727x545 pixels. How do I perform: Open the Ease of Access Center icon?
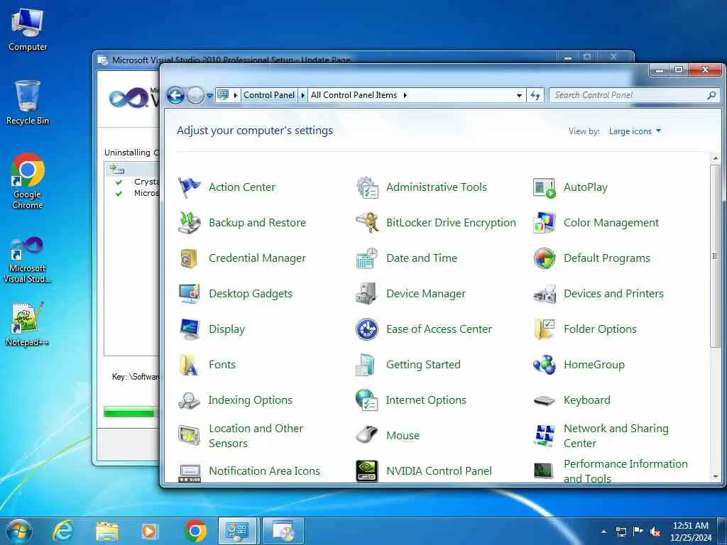point(367,329)
